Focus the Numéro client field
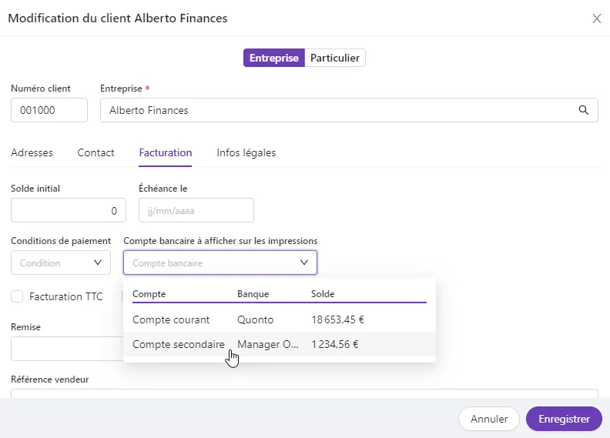 (x=49, y=110)
